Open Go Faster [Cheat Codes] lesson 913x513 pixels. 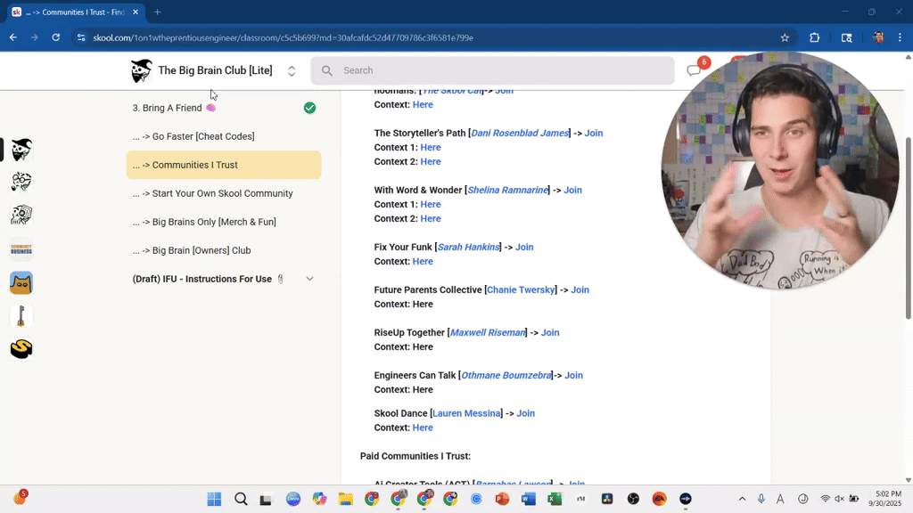(x=224, y=136)
